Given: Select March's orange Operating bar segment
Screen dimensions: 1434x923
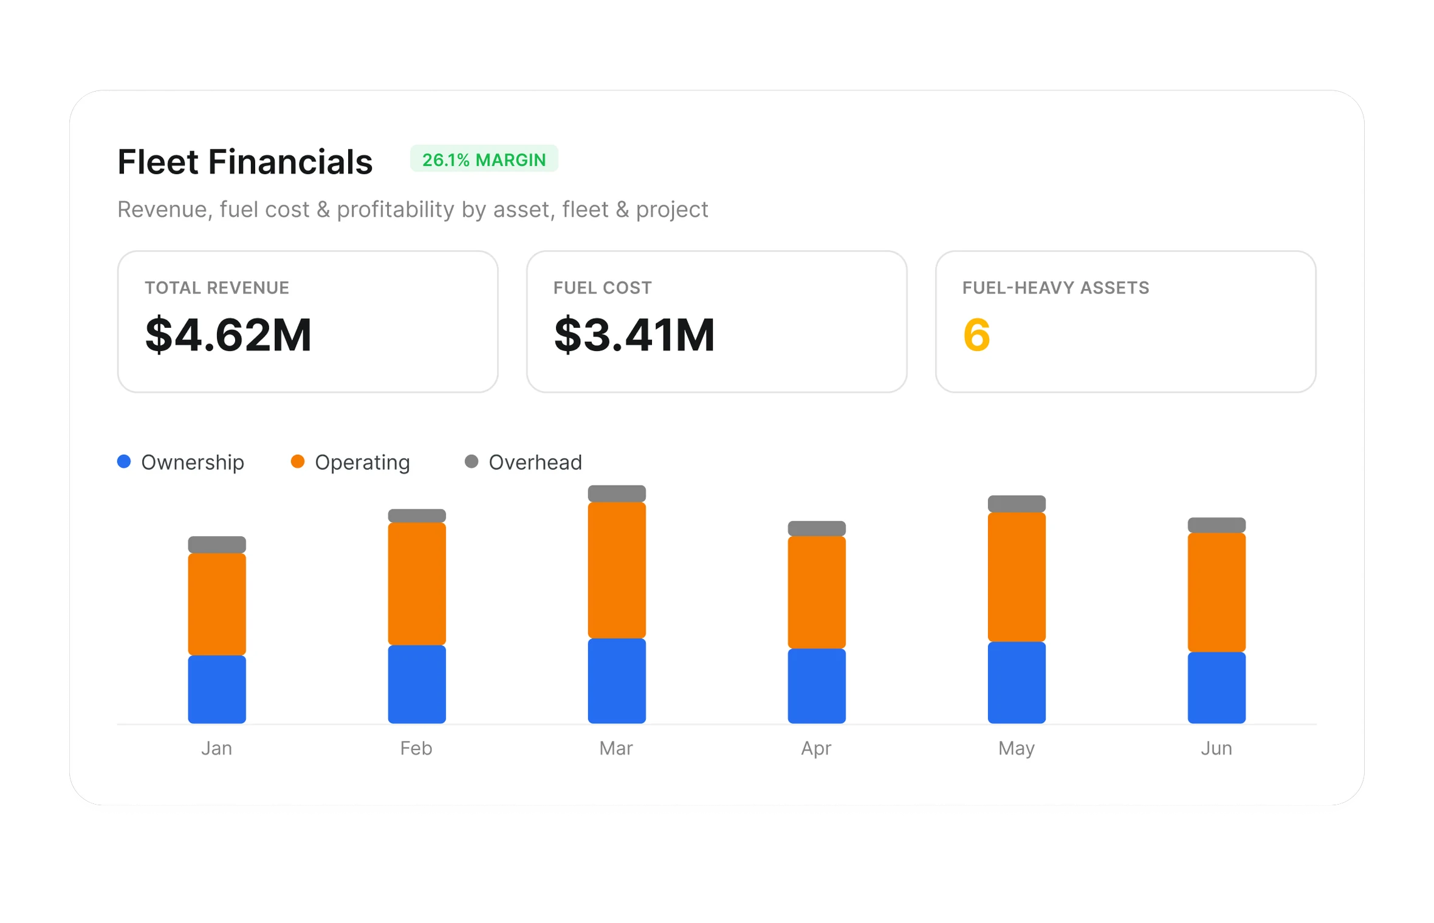Looking at the screenshot, I should 617,570.
